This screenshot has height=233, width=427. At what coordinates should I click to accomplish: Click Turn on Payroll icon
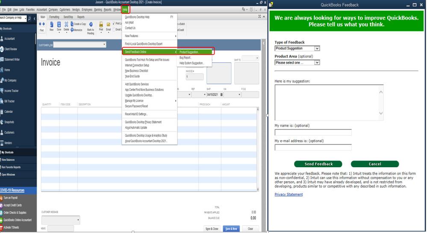(1, 198)
